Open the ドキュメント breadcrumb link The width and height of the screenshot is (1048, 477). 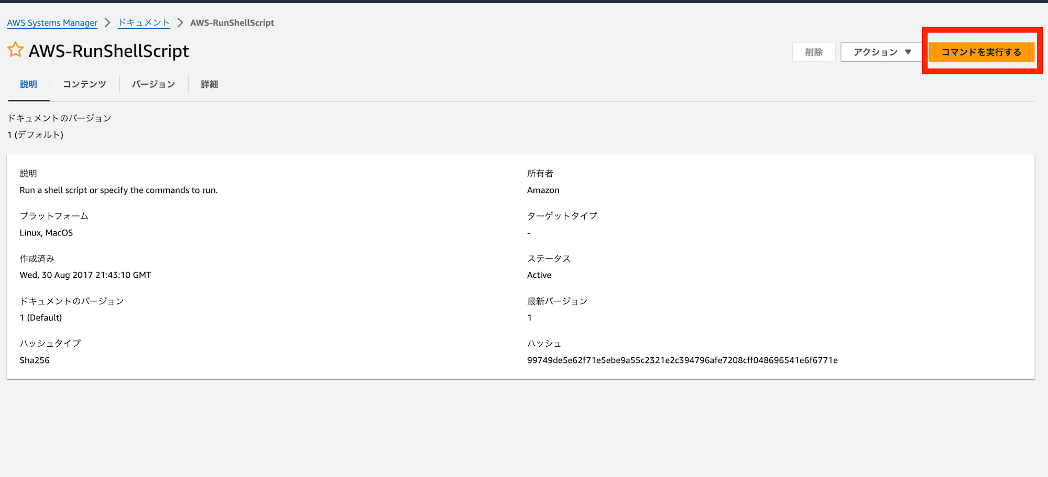(x=144, y=22)
